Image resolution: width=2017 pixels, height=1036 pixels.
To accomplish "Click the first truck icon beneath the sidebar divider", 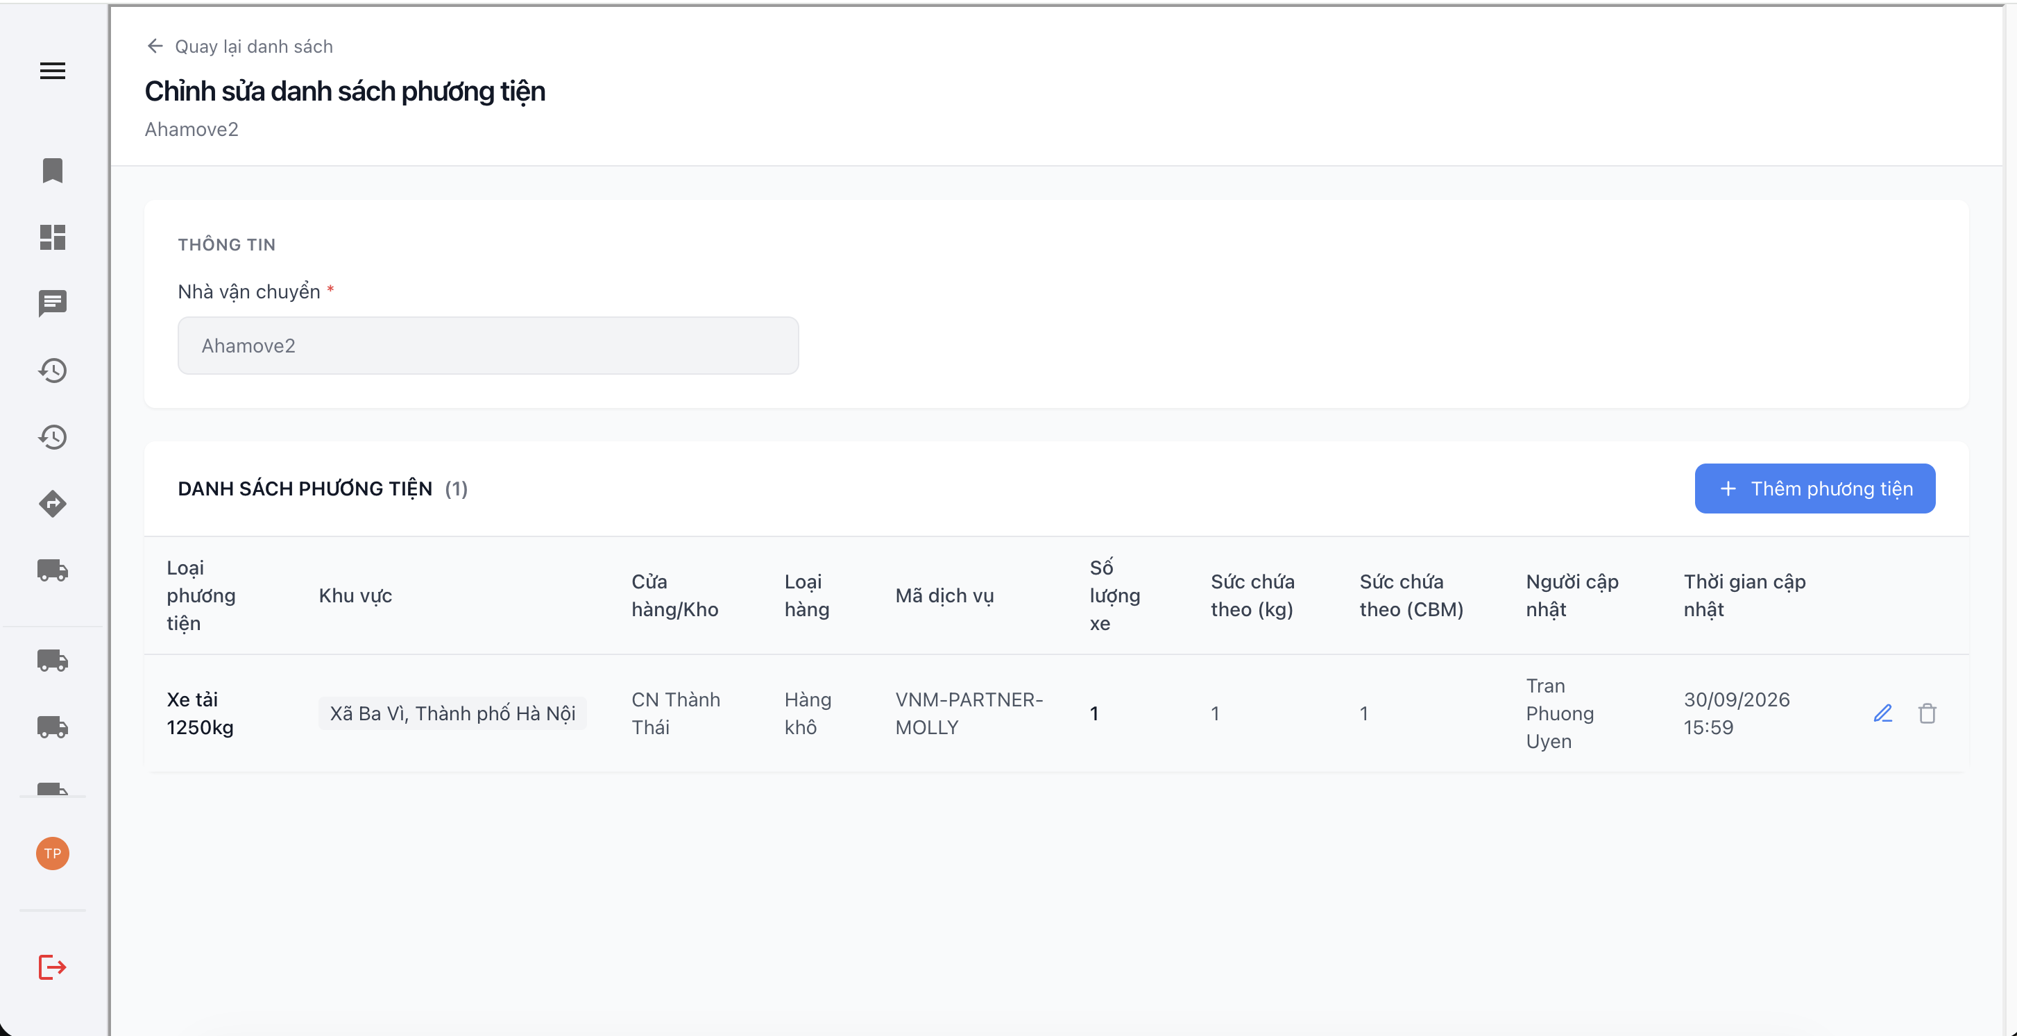I will coord(53,660).
